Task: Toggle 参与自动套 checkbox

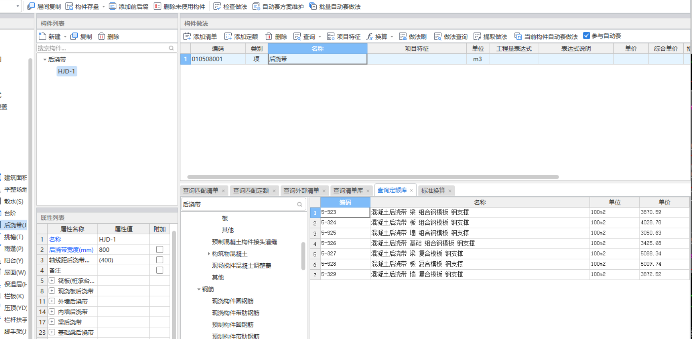Action: click(587, 36)
